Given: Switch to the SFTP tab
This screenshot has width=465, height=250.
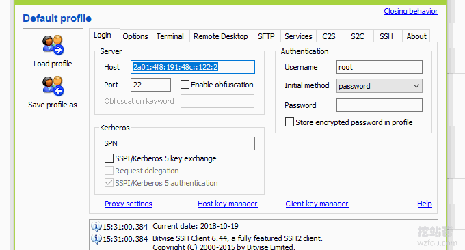Looking at the screenshot, I should tap(266, 36).
